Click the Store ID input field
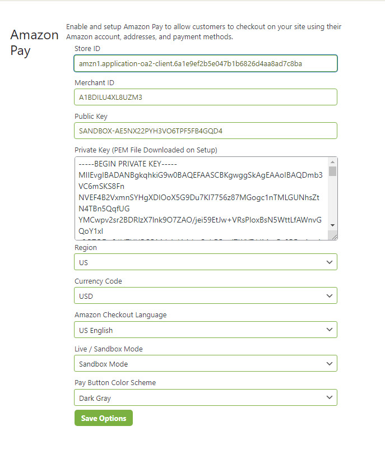Image resolution: width=385 pixels, height=449 pixels. [x=205, y=63]
